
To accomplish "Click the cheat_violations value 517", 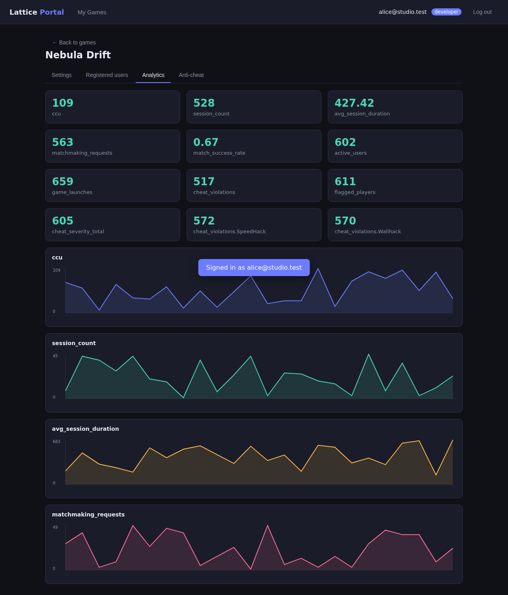I will pyautogui.click(x=204, y=181).
